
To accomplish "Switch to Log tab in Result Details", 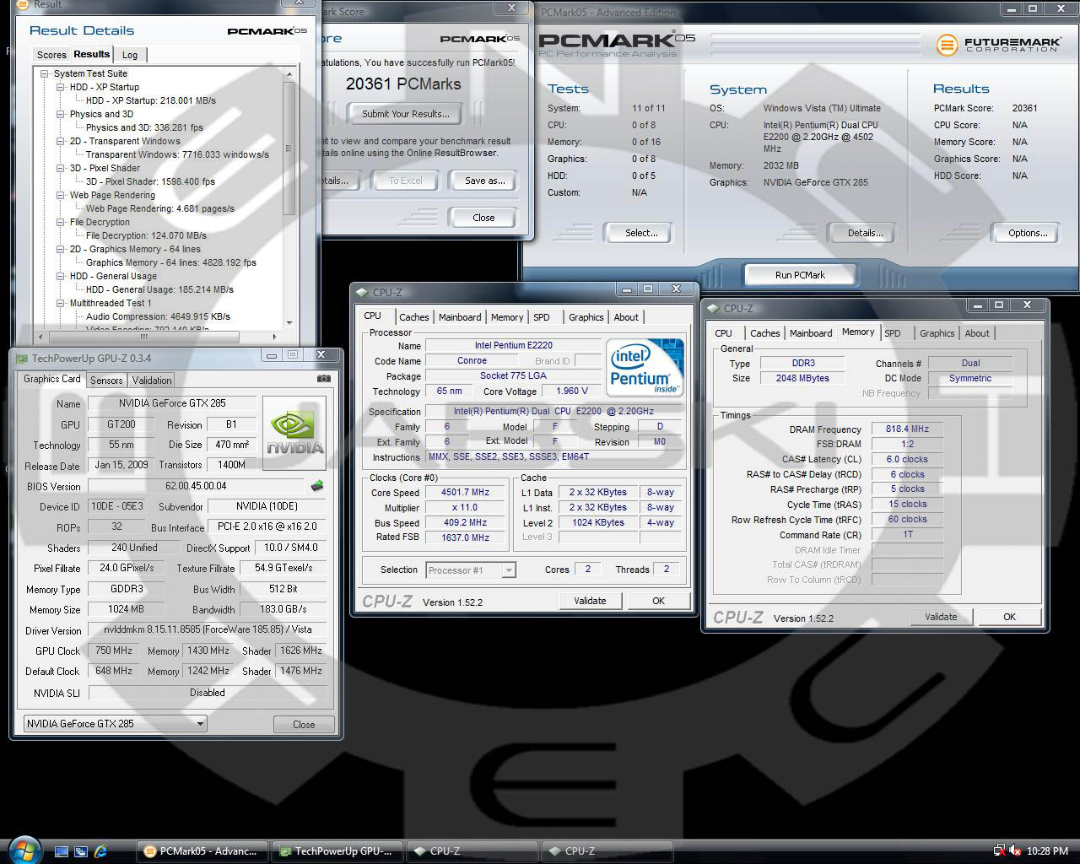I will pyautogui.click(x=130, y=55).
